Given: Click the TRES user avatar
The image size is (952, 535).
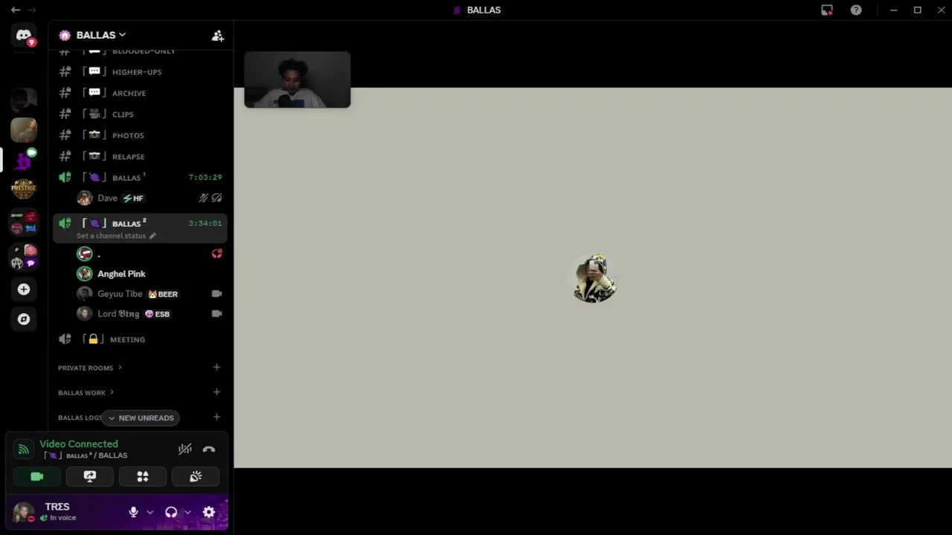Looking at the screenshot, I should (x=23, y=512).
